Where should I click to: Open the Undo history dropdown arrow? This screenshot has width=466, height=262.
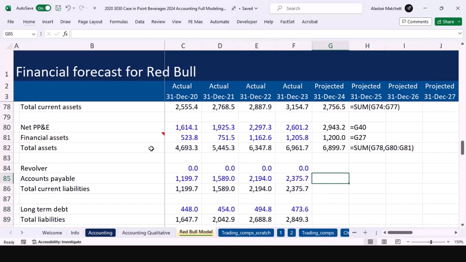(x=74, y=8)
